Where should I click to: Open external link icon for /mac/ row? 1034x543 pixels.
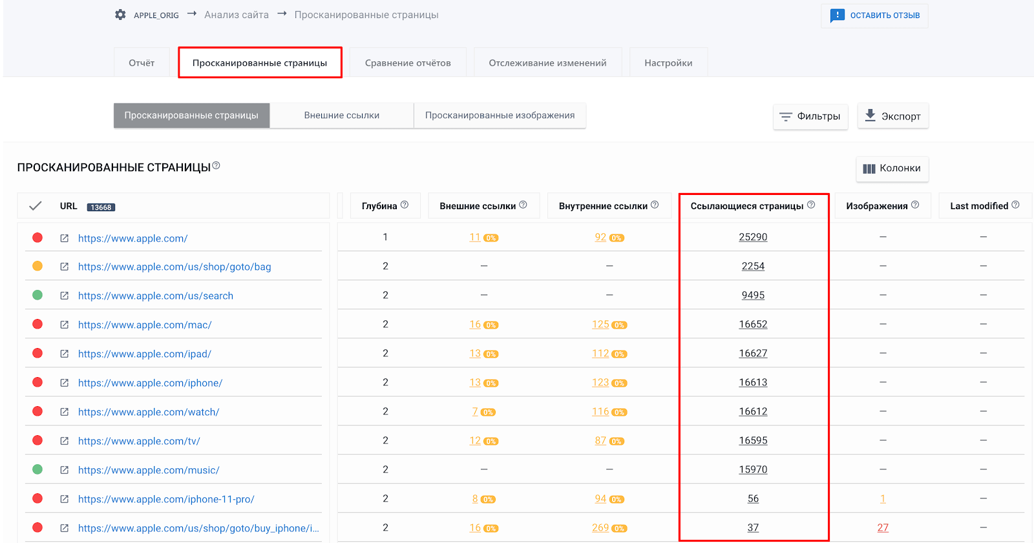(65, 325)
